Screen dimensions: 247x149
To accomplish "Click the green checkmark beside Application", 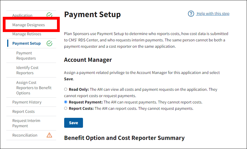I will tap(49, 15).
